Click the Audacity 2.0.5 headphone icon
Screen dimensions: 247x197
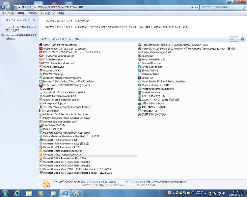41,71
